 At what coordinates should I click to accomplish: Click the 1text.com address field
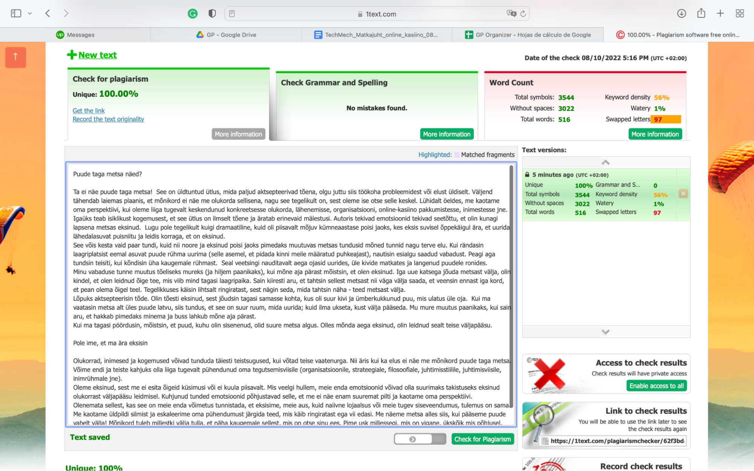coord(377,14)
